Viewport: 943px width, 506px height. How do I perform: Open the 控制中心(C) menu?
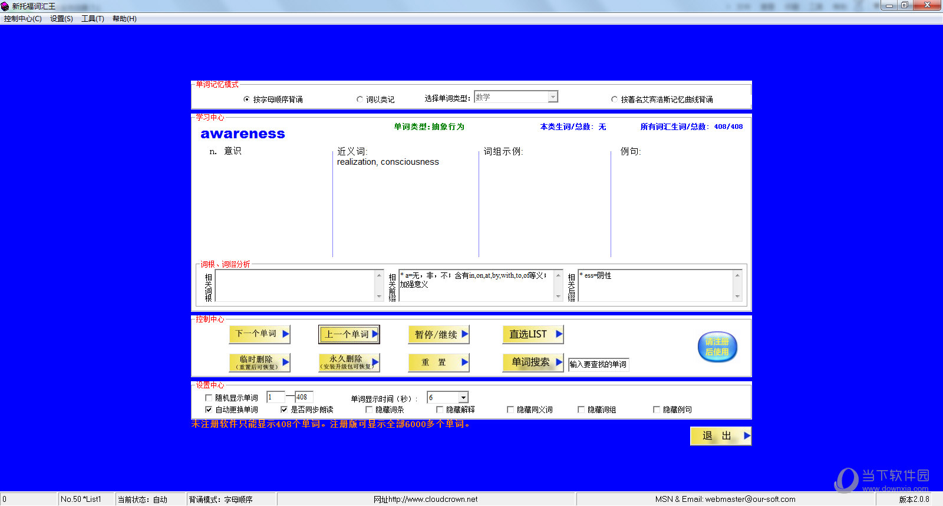tap(22, 19)
